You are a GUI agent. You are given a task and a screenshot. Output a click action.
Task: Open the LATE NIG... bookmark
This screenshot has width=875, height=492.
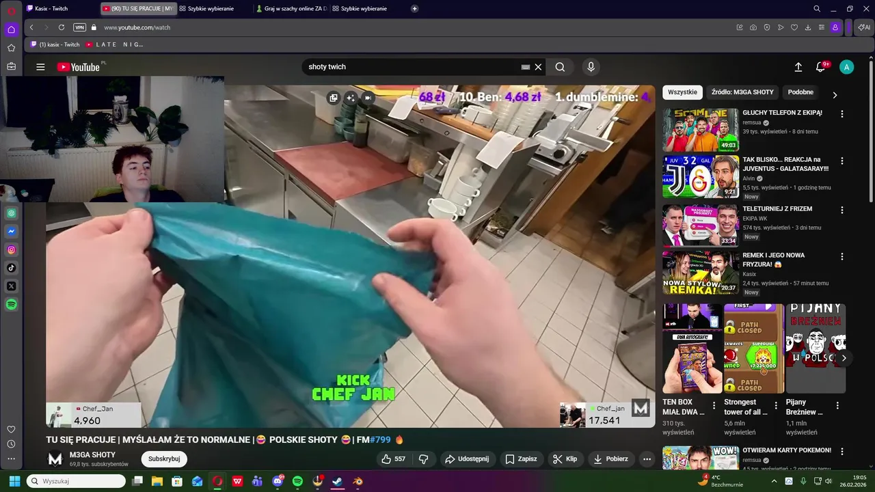[114, 44]
